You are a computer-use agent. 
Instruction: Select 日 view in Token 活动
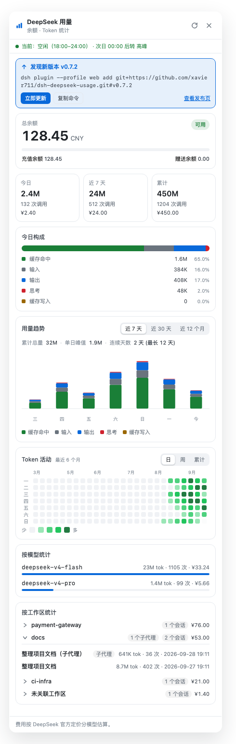tap(168, 460)
